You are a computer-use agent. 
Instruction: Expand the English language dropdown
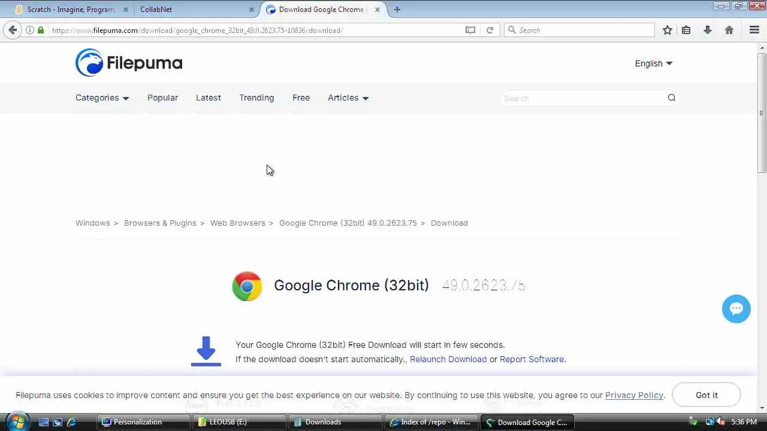[x=654, y=63]
